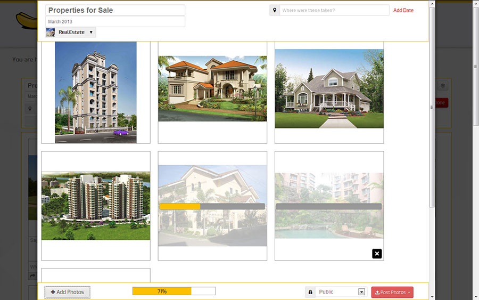Screen dimensions: 479x300
Task: Click the browser page scrollbar on the far right
Action: coord(476,66)
